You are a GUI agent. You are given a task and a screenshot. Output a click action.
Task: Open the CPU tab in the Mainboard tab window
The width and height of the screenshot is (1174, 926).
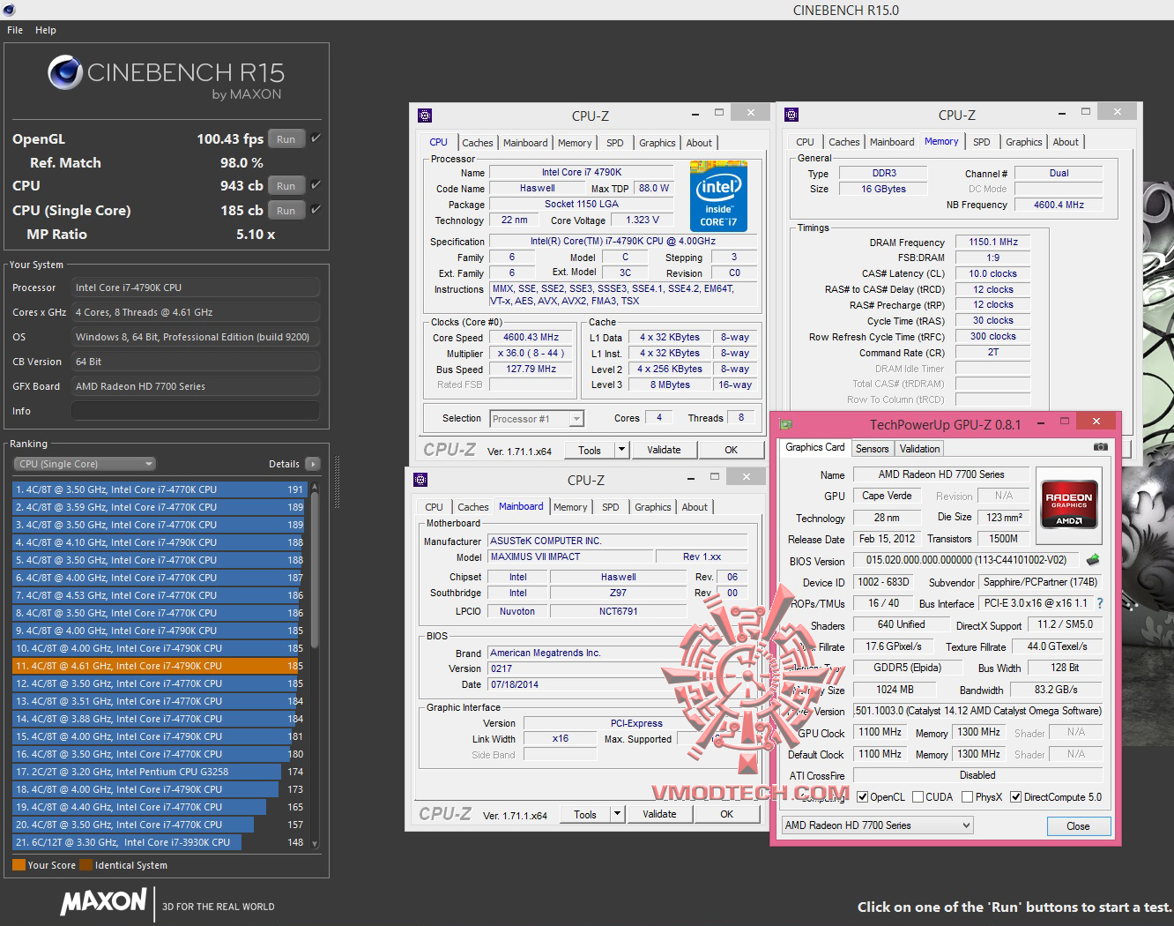tap(434, 507)
